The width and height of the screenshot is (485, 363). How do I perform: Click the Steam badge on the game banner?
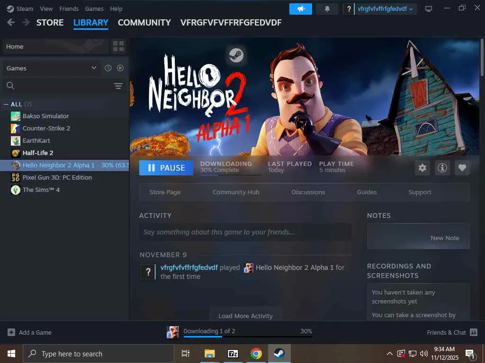pos(236,55)
